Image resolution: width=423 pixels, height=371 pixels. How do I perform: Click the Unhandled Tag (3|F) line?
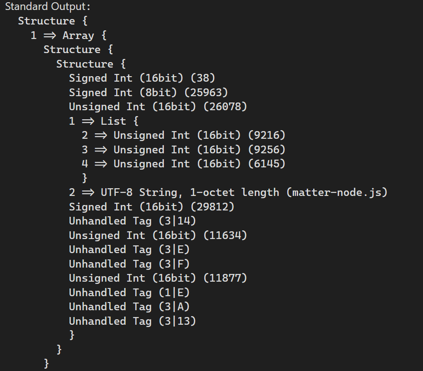tap(129, 264)
